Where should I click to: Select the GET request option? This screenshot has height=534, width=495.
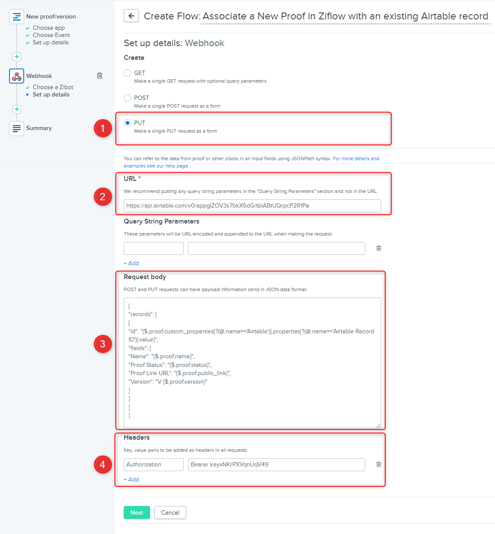[x=127, y=73]
